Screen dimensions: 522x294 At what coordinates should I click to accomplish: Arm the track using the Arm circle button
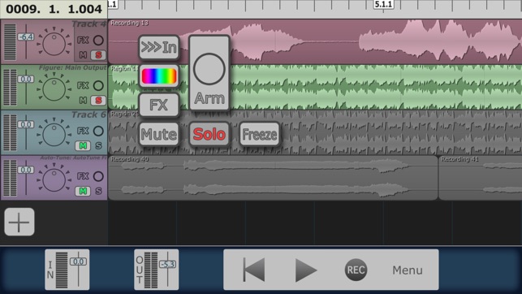209,73
